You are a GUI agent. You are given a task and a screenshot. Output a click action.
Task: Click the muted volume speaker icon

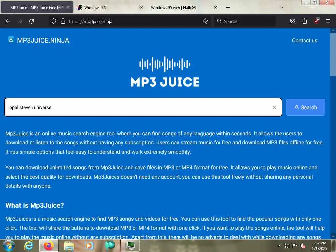point(303,246)
